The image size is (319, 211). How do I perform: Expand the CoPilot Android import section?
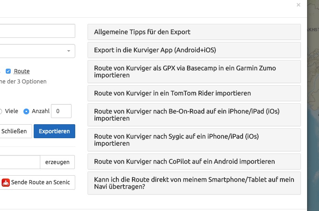click(x=194, y=162)
